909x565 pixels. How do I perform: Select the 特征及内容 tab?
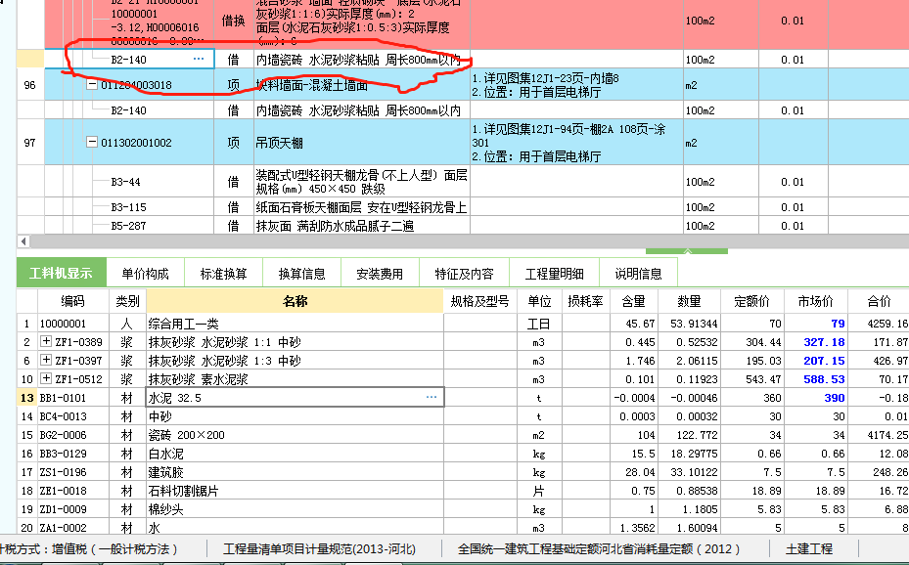click(464, 274)
